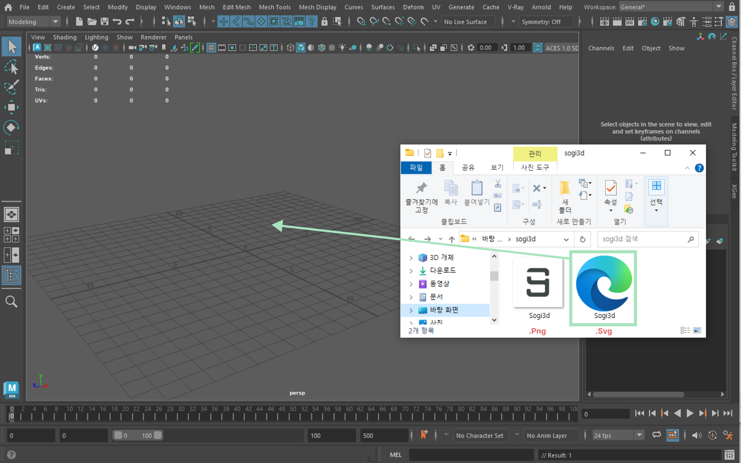Image resolution: width=741 pixels, height=463 pixels.
Task: Click the Channel Box horizontal scrollbar
Action: [638, 394]
